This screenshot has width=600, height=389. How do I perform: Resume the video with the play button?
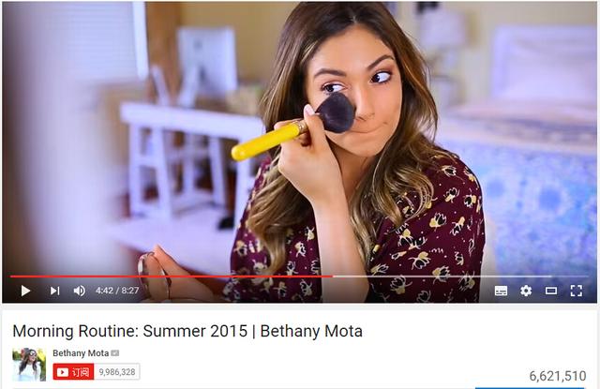(x=25, y=291)
